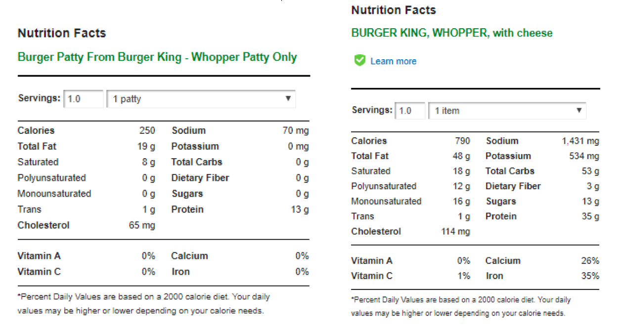The height and width of the screenshot is (332, 623).
Task: Click the 13 g Protein value for patty
Action: [x=300, y=209]
